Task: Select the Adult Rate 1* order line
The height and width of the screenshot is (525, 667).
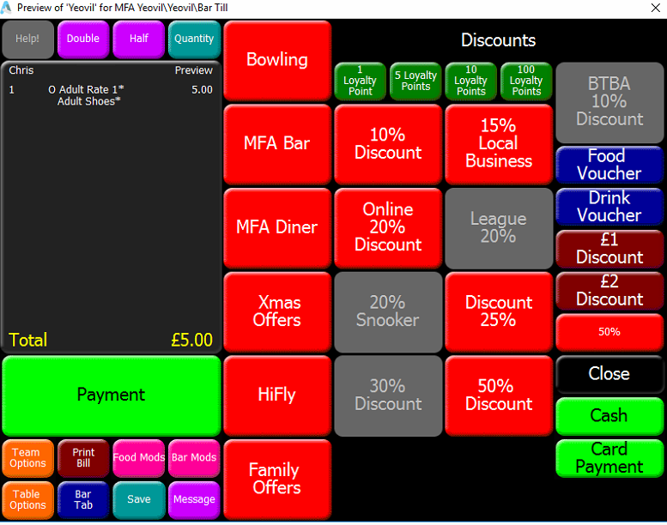Action: tap(111, 90)
